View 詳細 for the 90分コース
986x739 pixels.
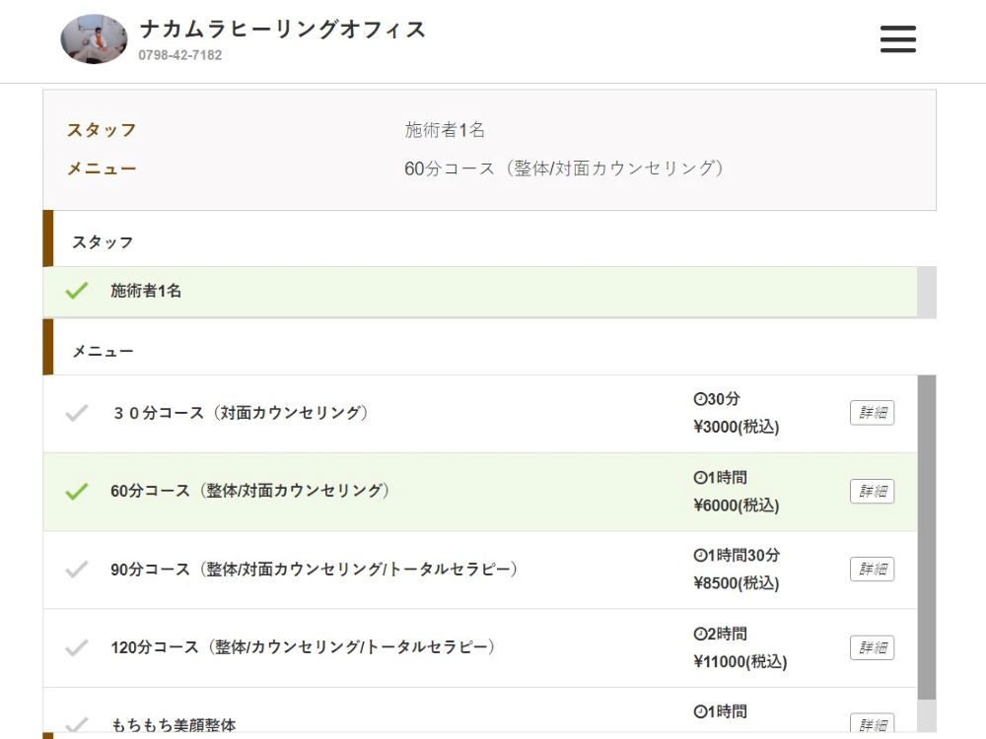(872, 569)
